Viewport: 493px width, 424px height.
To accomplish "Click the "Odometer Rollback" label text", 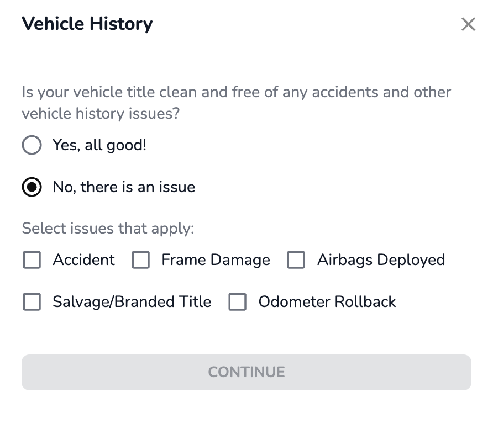I will click(x=327, y=302).
